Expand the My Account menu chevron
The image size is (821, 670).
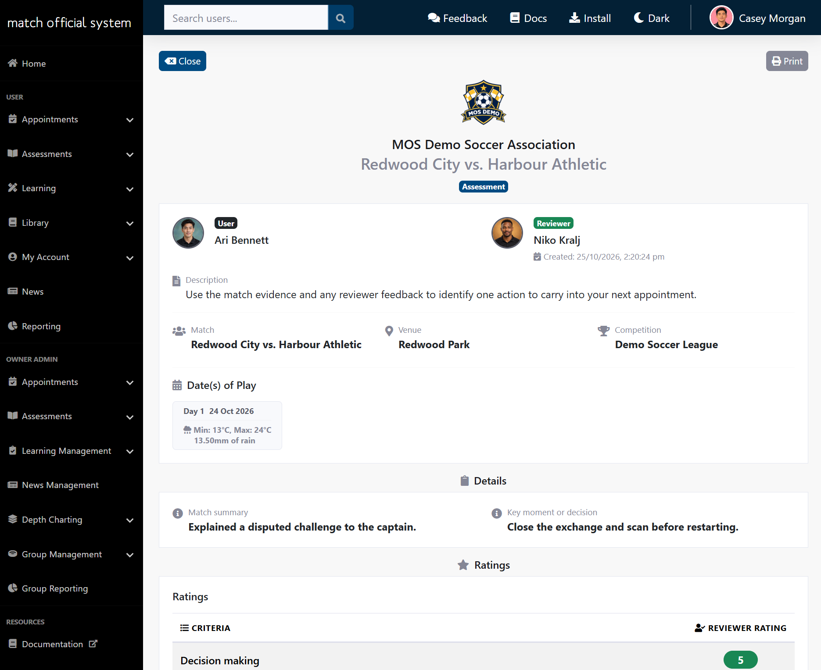[130, 258]
